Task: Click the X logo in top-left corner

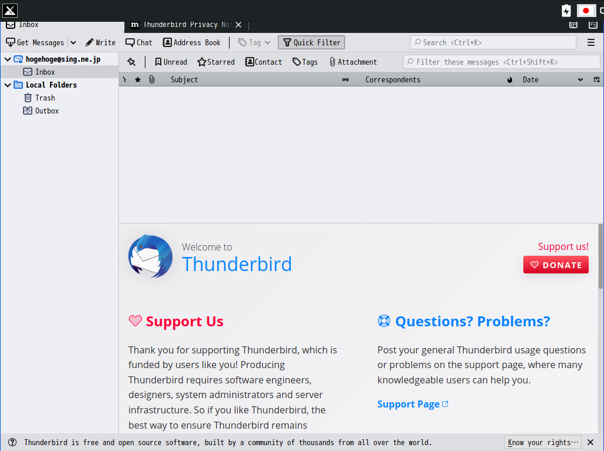Action: [x=9, y=11]
